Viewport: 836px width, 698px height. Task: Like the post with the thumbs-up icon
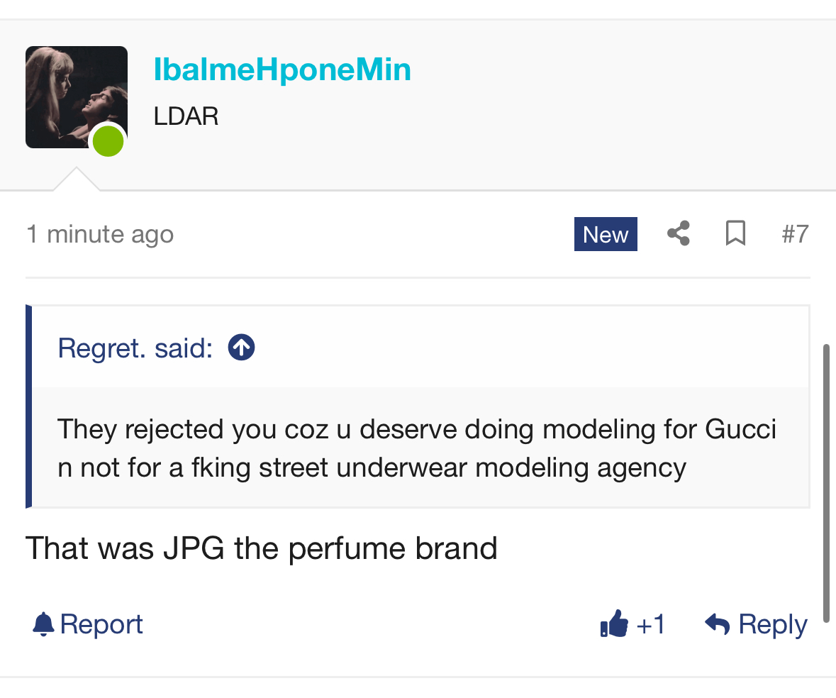pyautogui.click(x=613, y=624)
